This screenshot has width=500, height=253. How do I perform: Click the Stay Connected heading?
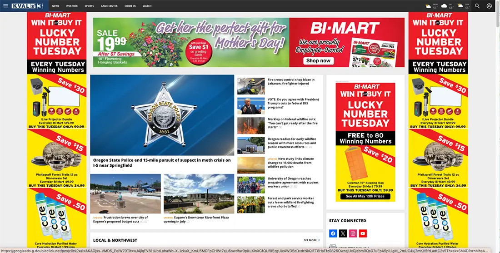(348, 220)
